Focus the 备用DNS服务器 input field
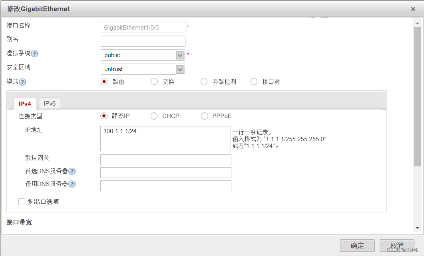The width and height of the screenshot is (424, 256). tap(166, 186)
